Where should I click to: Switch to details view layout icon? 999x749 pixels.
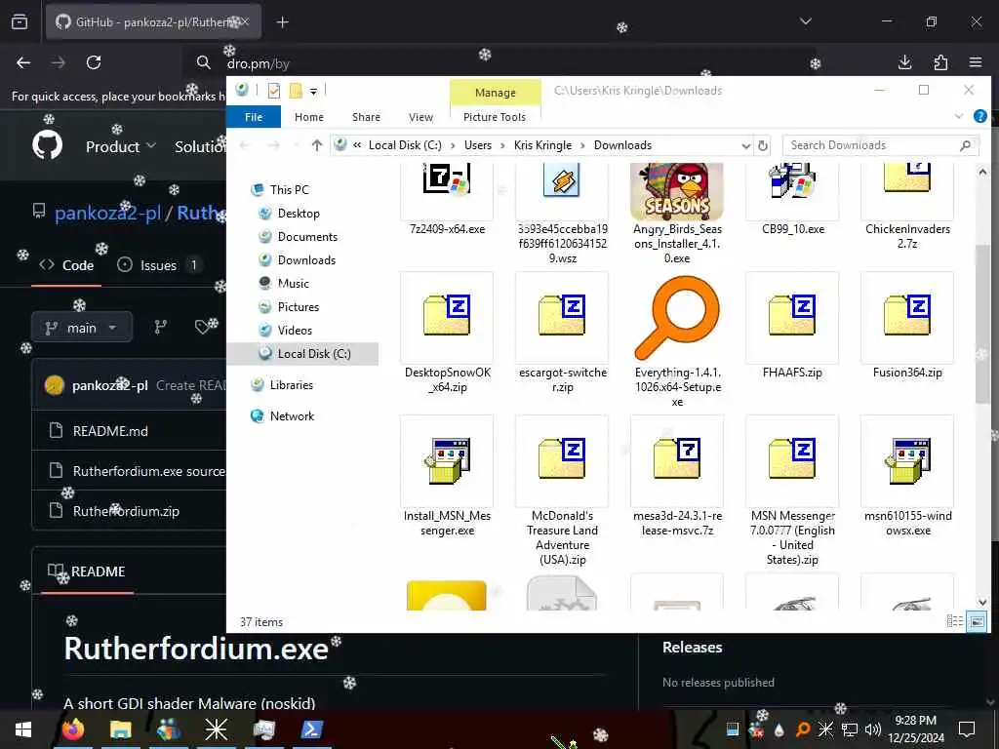coord(954,621)
